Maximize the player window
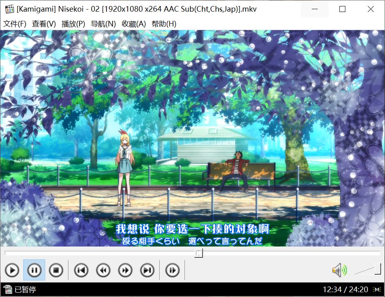Screen dimensions: 385x297 342,9
